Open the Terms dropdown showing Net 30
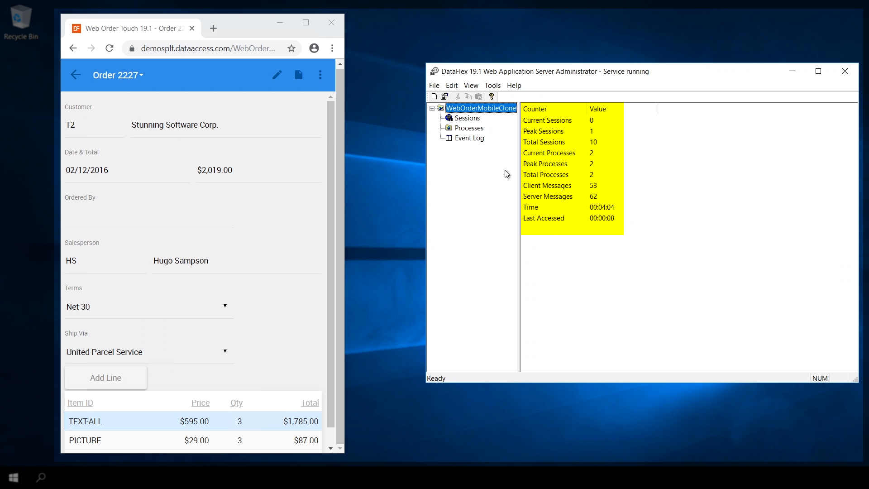The height and width of the screenshot is (489, 869). (x=149, y=307)
